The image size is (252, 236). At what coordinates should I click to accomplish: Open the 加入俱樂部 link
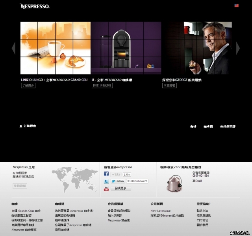point(115,216)
